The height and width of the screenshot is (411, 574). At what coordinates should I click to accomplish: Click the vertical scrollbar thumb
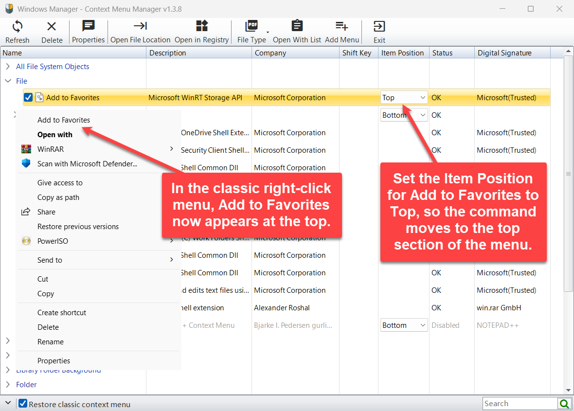[568, 174]
